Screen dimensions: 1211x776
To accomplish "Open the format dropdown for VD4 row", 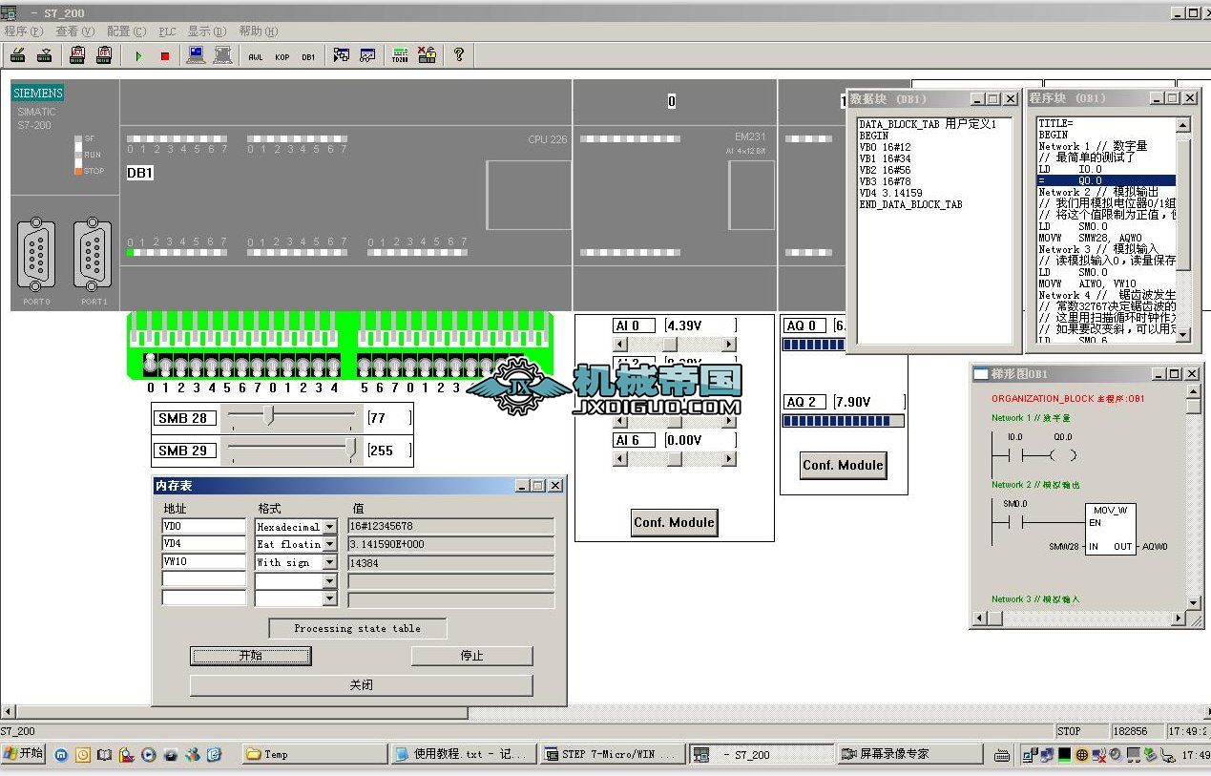I will [329, 544].
